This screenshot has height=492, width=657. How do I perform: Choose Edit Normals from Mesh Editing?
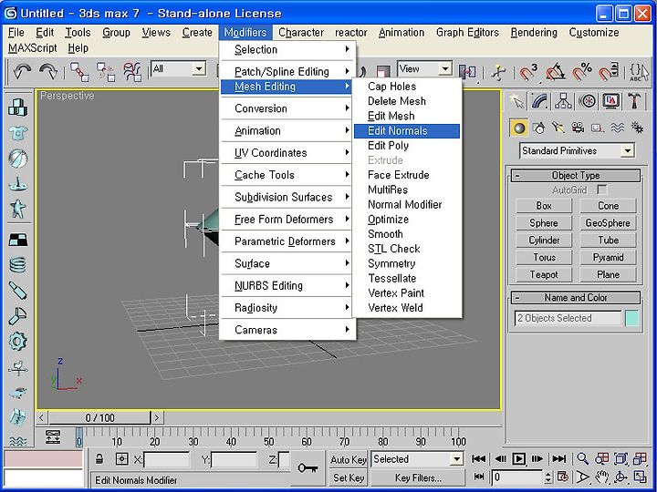click(x=406, y=131)
